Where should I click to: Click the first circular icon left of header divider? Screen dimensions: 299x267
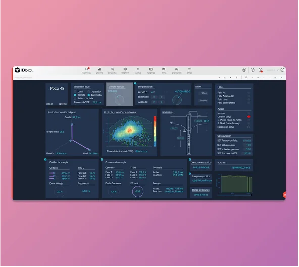pyautogui.click(x=244, y=70)
